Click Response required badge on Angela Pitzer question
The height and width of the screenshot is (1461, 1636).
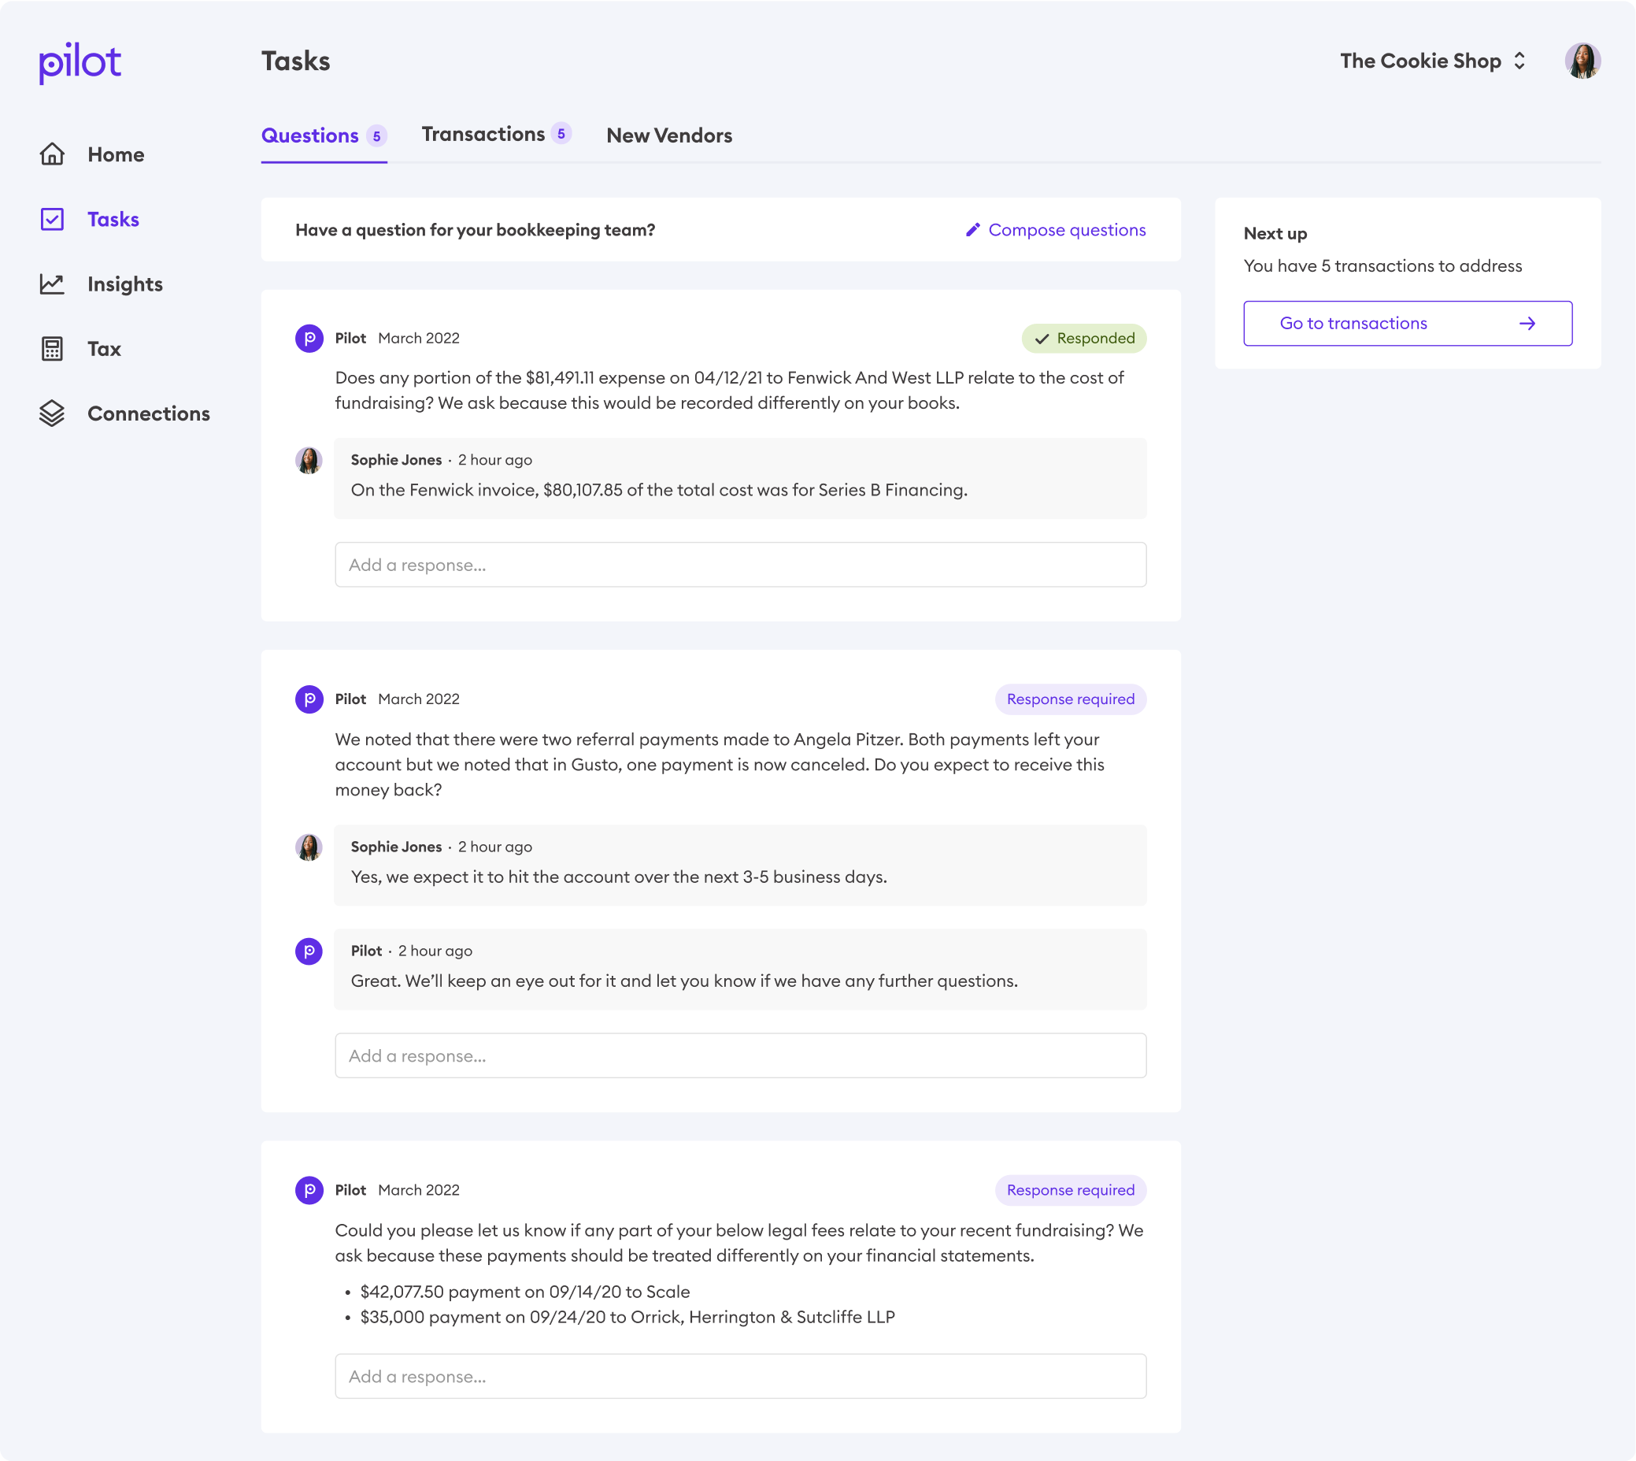[1071, 699]
